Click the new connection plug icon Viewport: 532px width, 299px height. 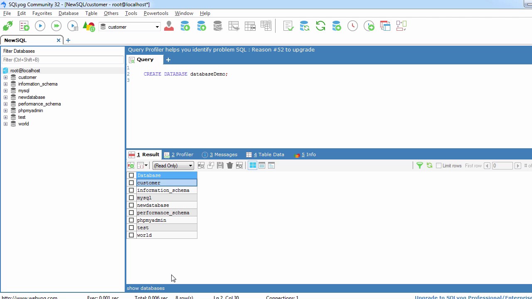[8, 27]
